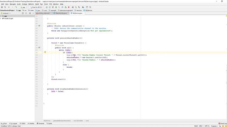Click the UTF-8 encoding indicator
Viewport: 227px width, 127px height.
(x=207, y=126)
